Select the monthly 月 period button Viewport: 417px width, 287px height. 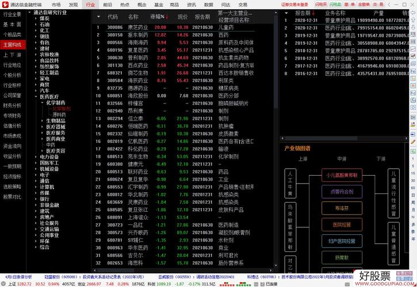tap(413, 210)
